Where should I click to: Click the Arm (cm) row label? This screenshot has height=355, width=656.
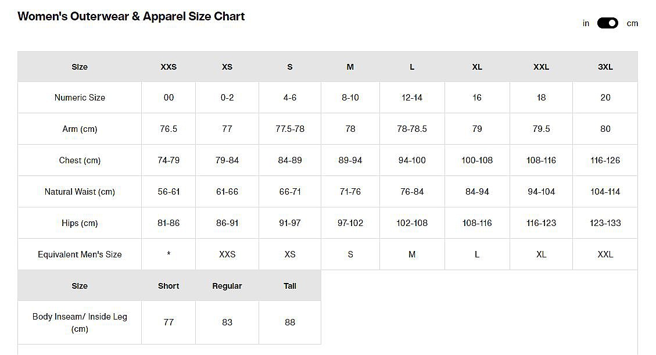[80, 129]
